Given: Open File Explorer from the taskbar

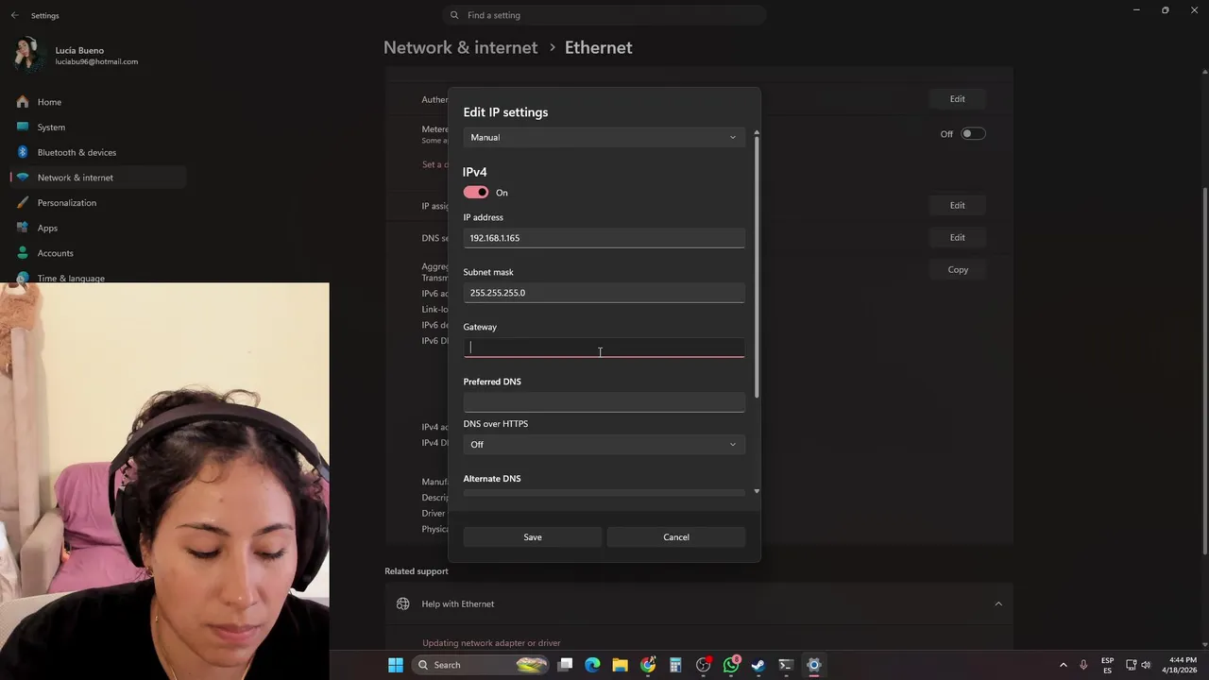Looking at the screenshot, I should (x=620, y=665).
